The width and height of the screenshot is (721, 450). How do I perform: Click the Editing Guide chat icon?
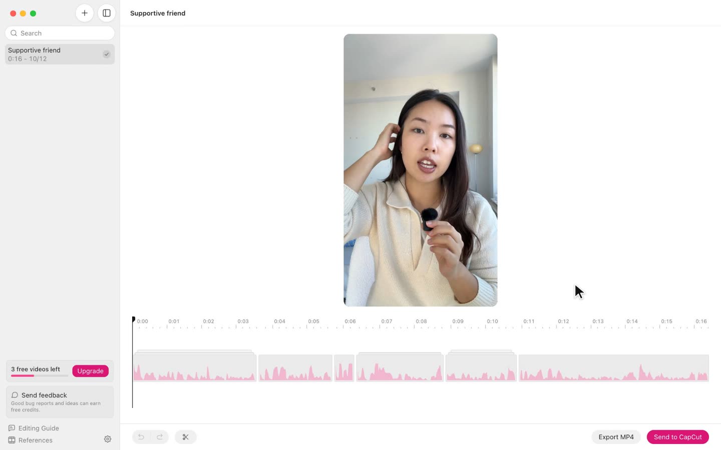coord(12,428)
